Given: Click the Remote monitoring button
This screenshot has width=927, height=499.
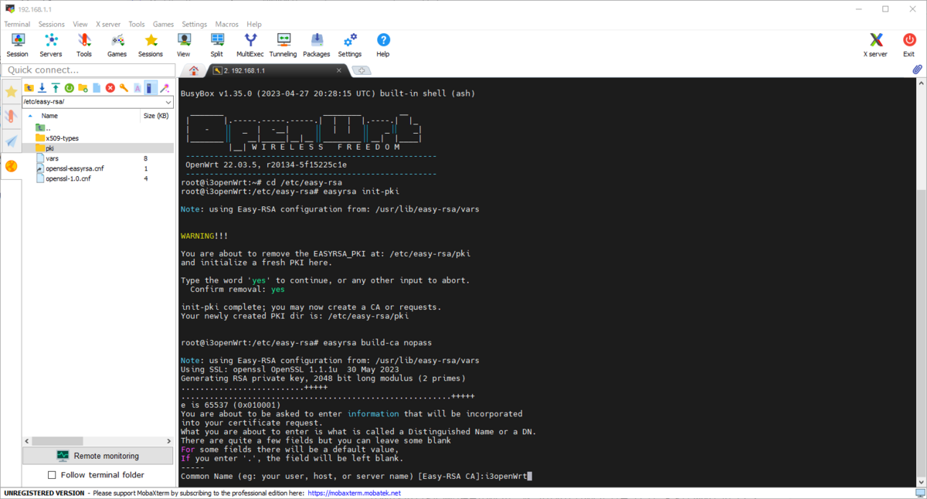Looking at the screenshot, I should click(97, 456).
